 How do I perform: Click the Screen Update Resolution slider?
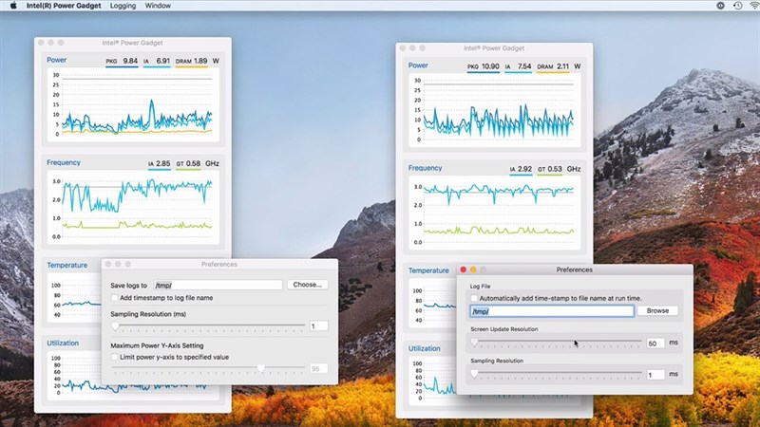point(558,343)
